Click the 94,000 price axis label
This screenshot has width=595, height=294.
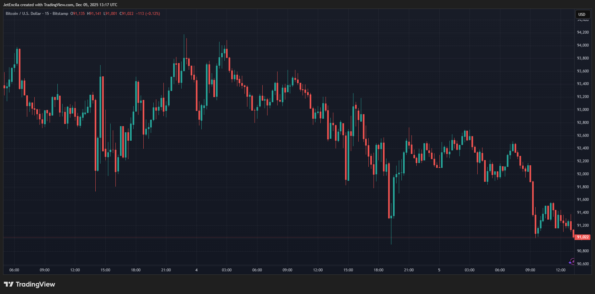point(584,45)
